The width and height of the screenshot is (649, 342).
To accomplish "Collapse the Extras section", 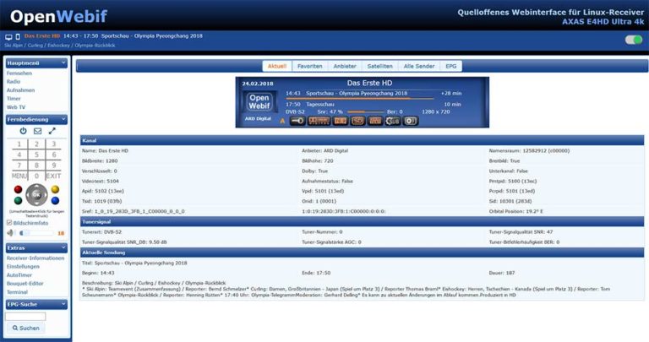I will [63, 247].
